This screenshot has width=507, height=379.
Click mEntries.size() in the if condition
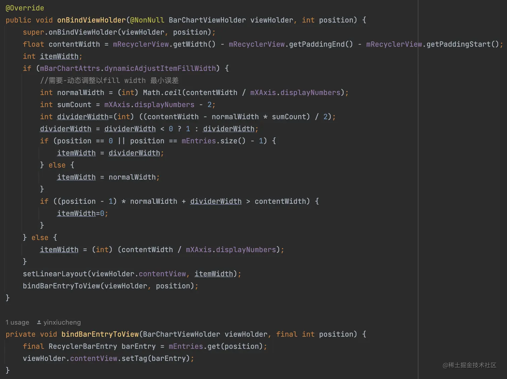214,141
